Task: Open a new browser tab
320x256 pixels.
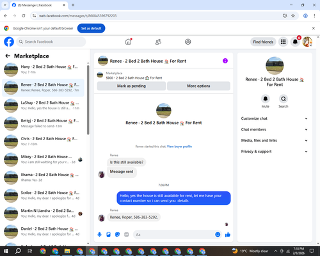Action: [73, 5]
